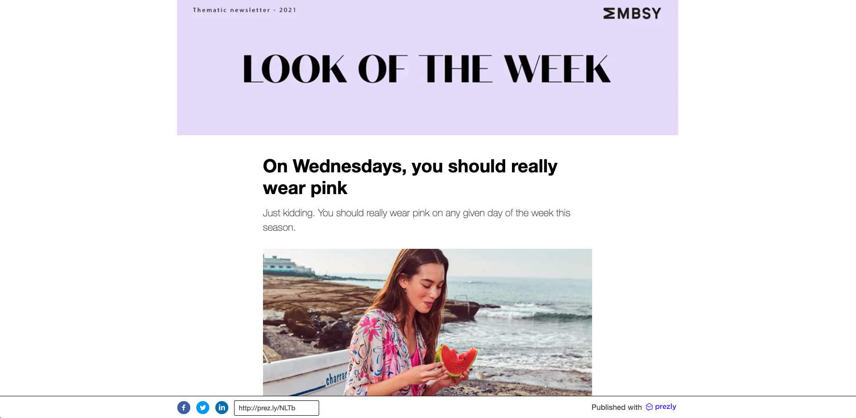Click the 'On Wednesdays' headline
Image resolution: width=856 pixels, height=418 pixels.
click(x=410, y=177)
